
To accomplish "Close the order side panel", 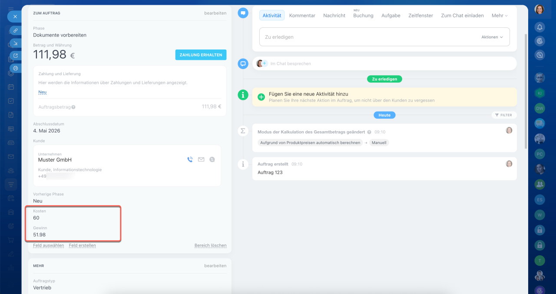I will 15,17.
